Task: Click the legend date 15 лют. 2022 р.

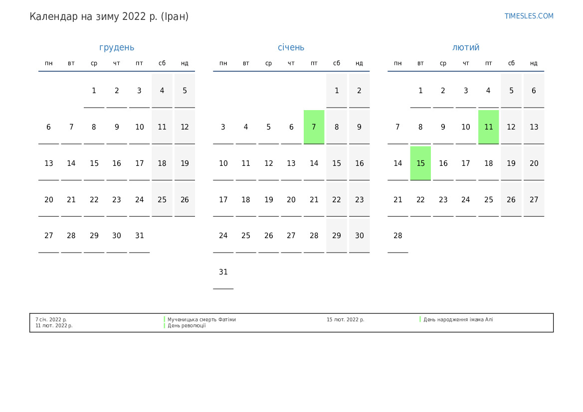Action: click(x=345, y=319)
